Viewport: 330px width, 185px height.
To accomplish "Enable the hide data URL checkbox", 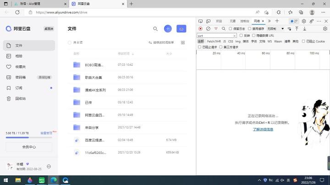I will click(254, 36).
